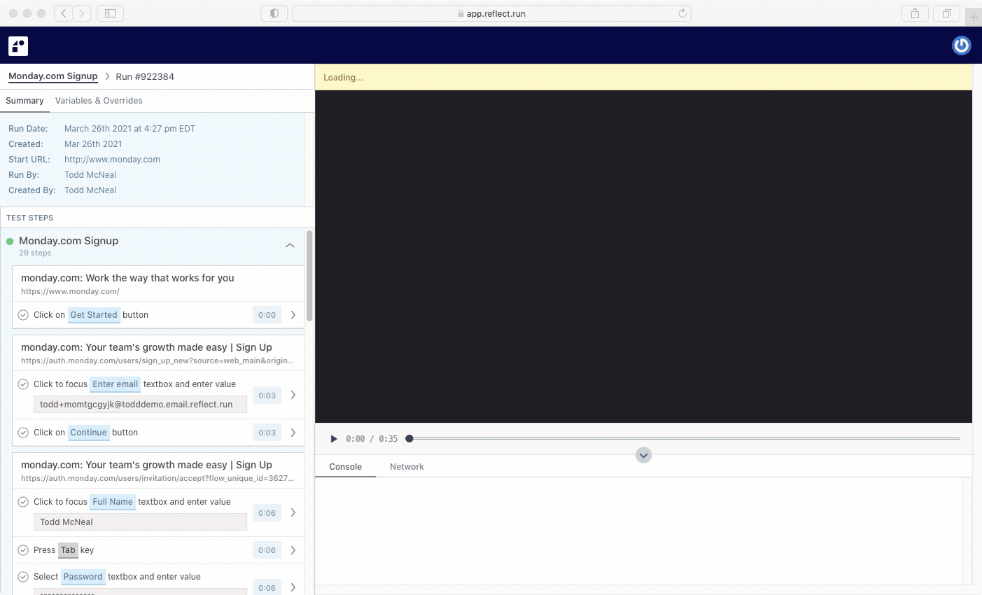Viewport: 982px width, 595px height.
Task: Click the Reflect logo icon
Action: pos(18,45)
